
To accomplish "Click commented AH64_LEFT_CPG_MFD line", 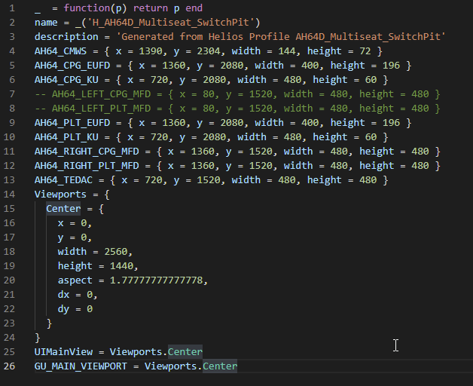I will 237,94.
